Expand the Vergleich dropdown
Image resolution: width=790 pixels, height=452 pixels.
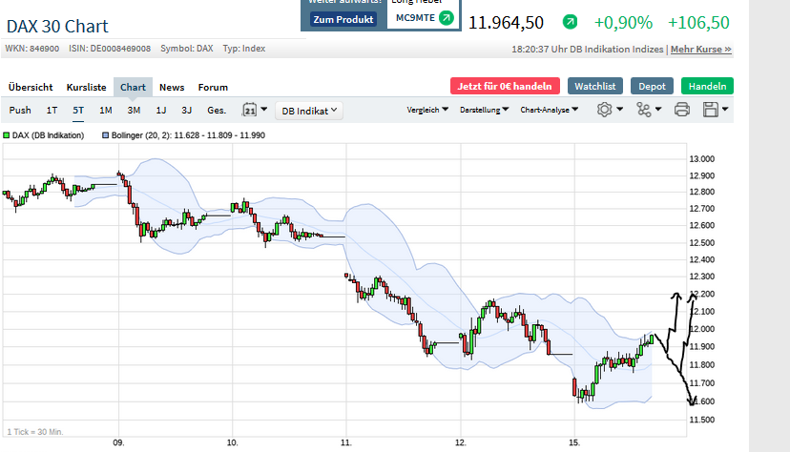[x=428, y=110]
